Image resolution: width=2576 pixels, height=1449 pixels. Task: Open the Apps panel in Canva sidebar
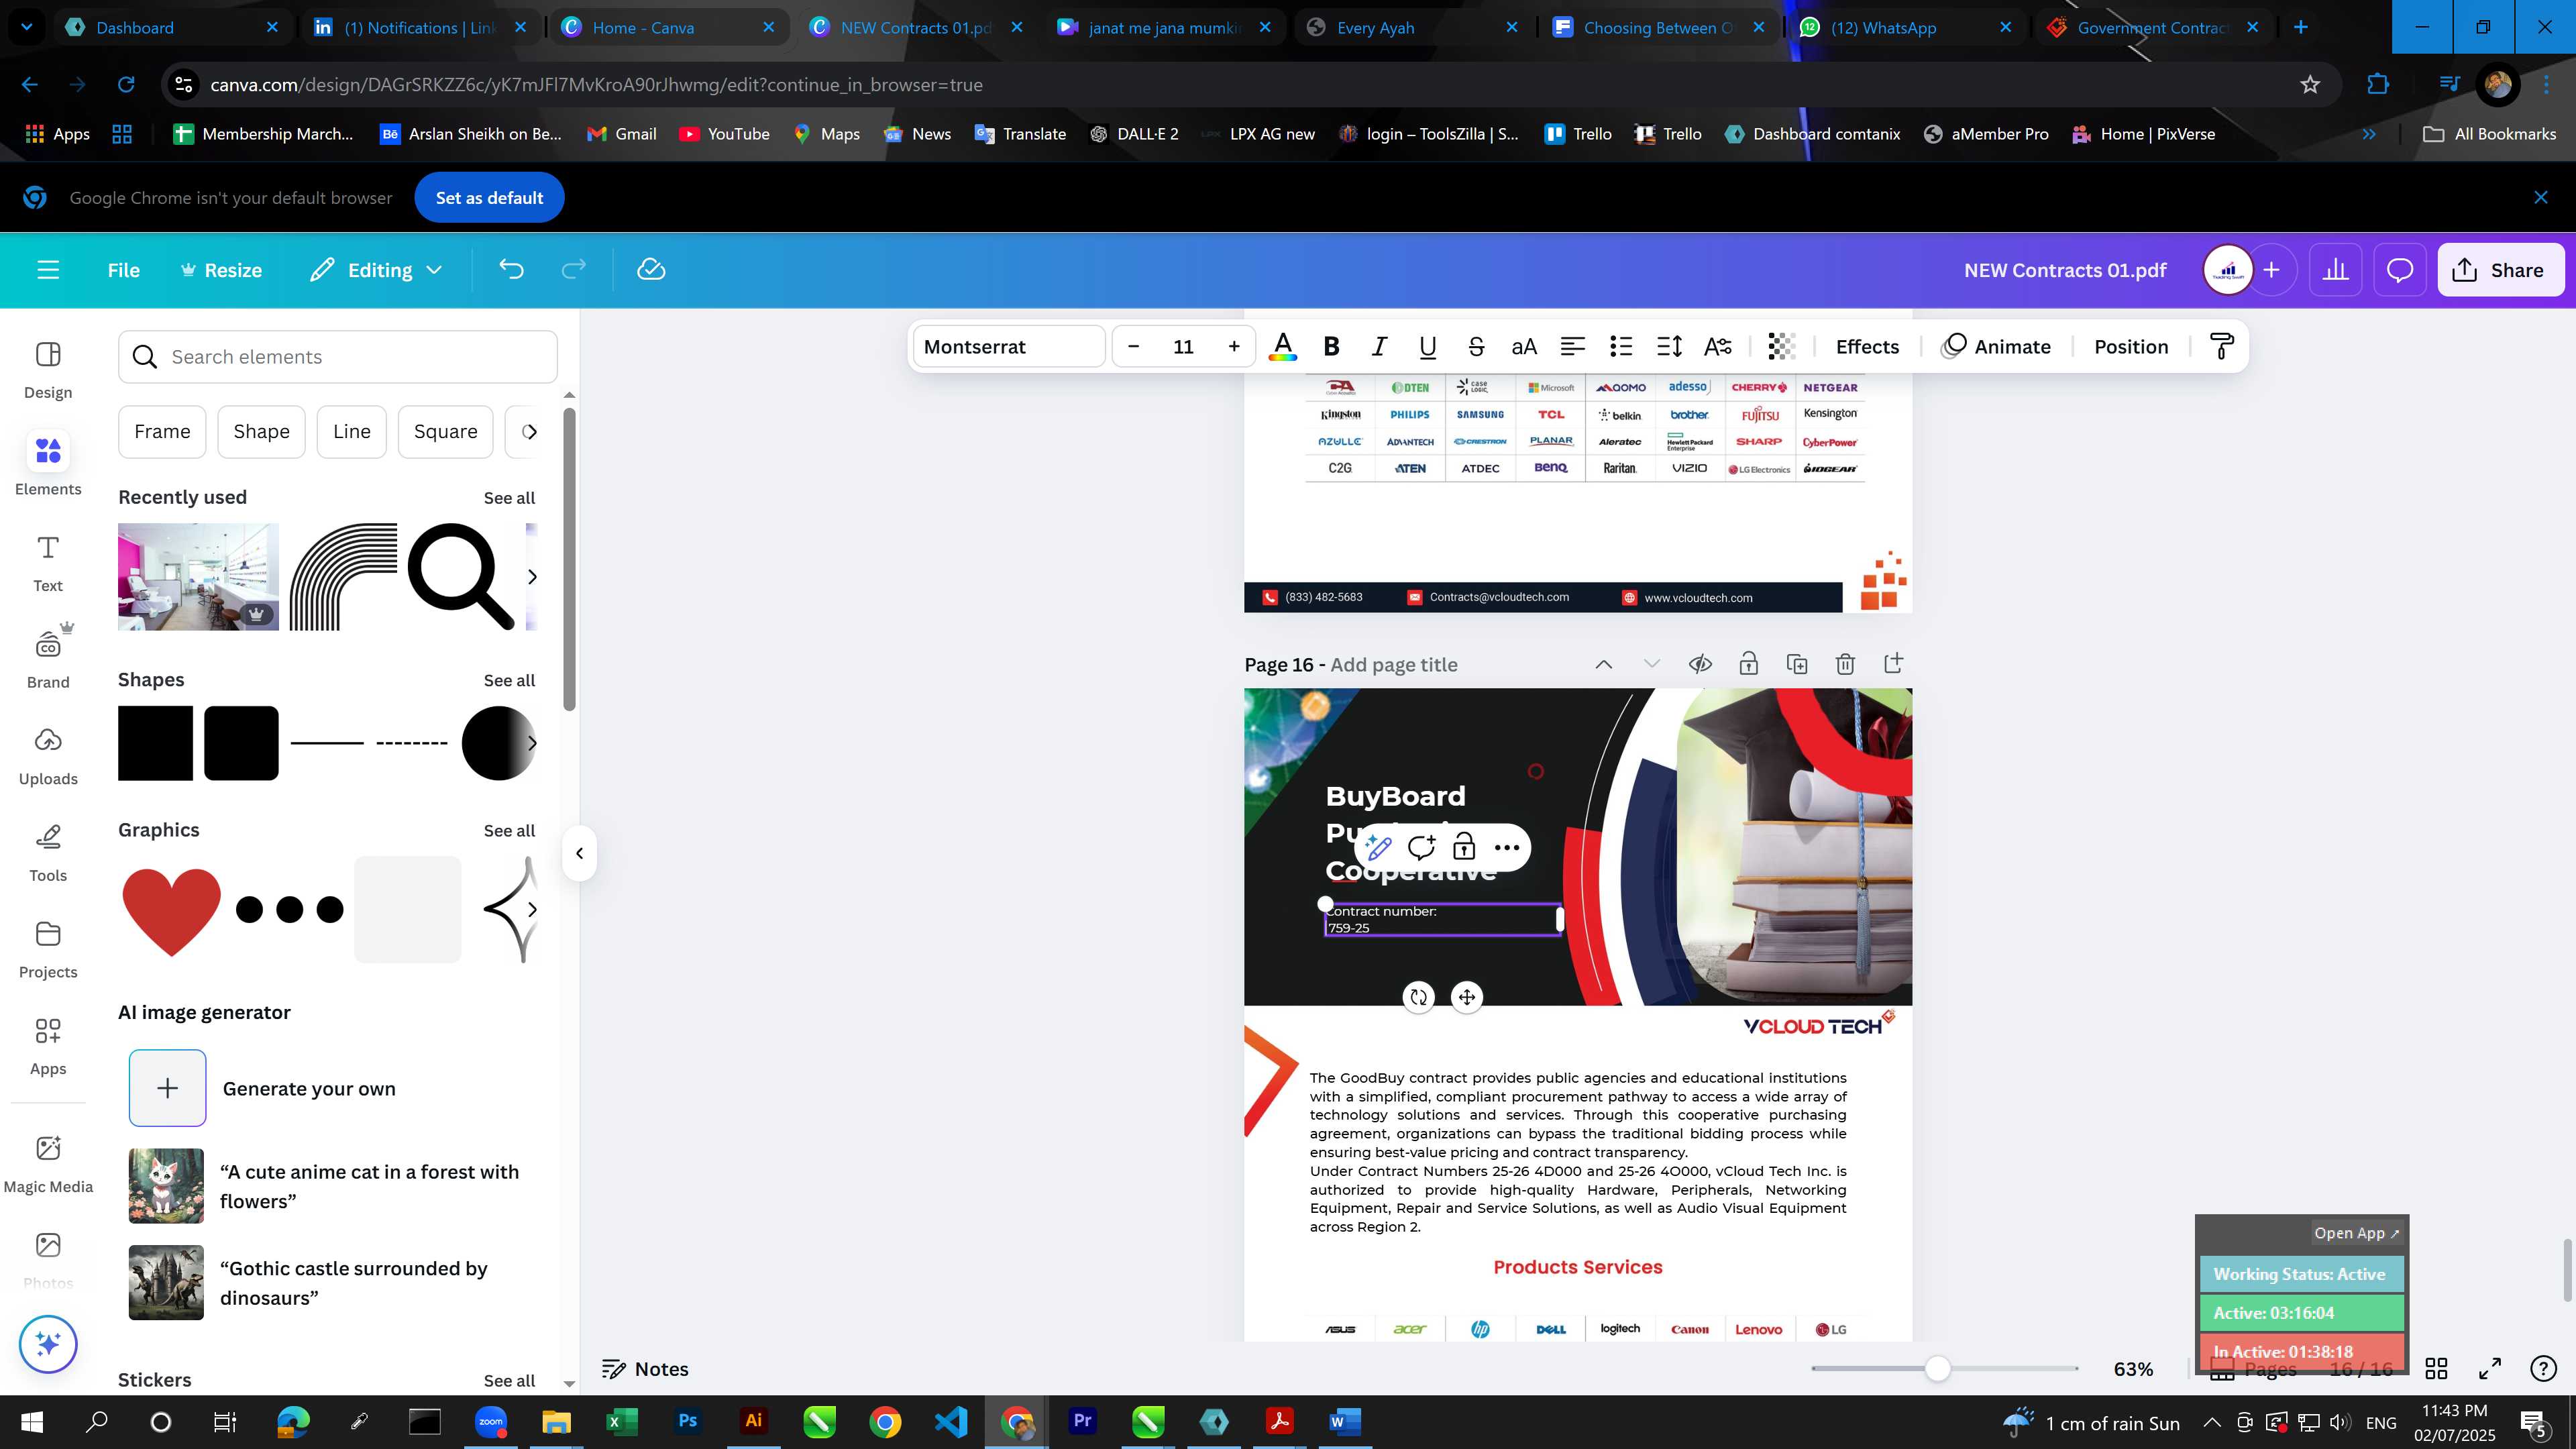coord(48,1046)
